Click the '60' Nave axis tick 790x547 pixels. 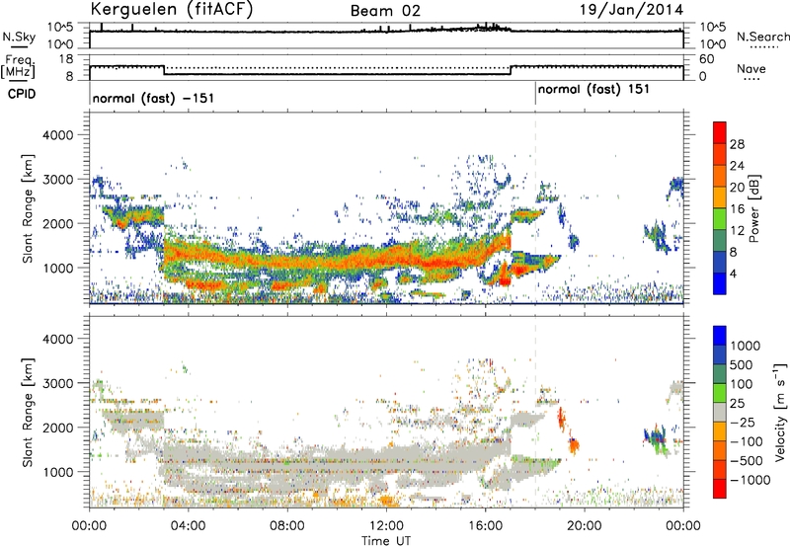[x=707, y=59]
